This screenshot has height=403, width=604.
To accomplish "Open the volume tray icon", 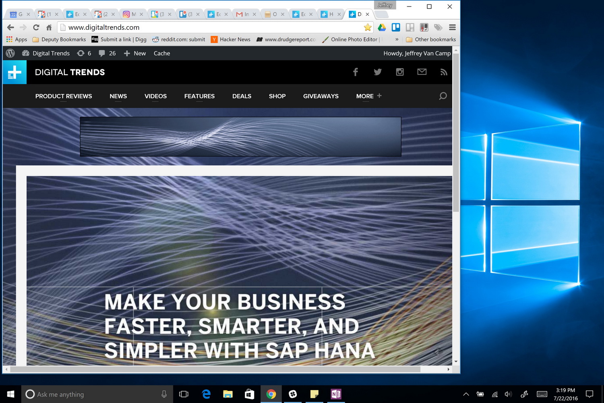I will click(x=508, y=394).
